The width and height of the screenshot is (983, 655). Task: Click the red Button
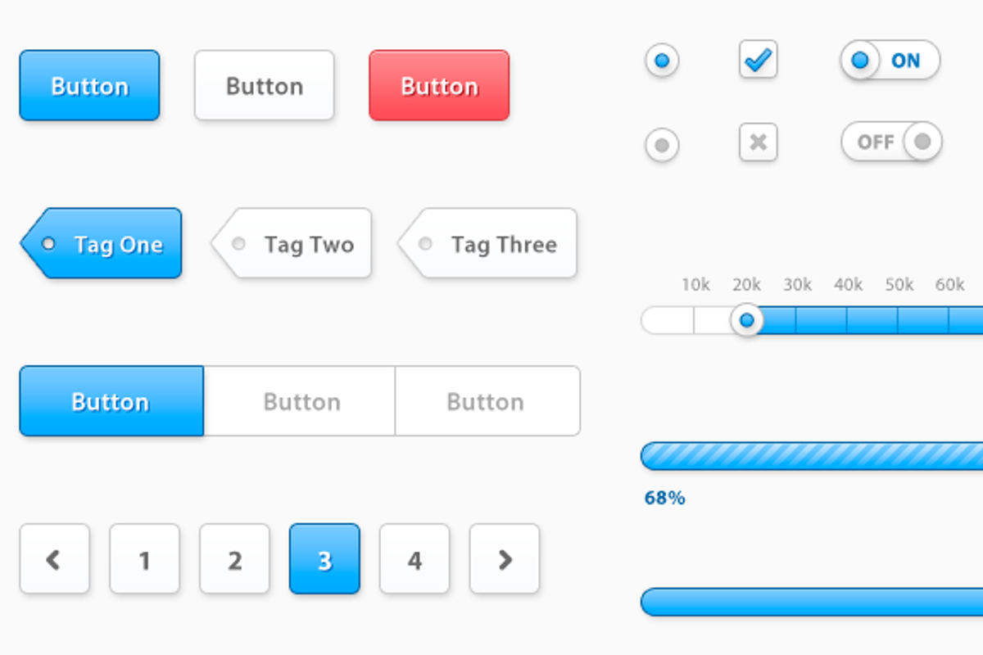[x=438, y=85]
